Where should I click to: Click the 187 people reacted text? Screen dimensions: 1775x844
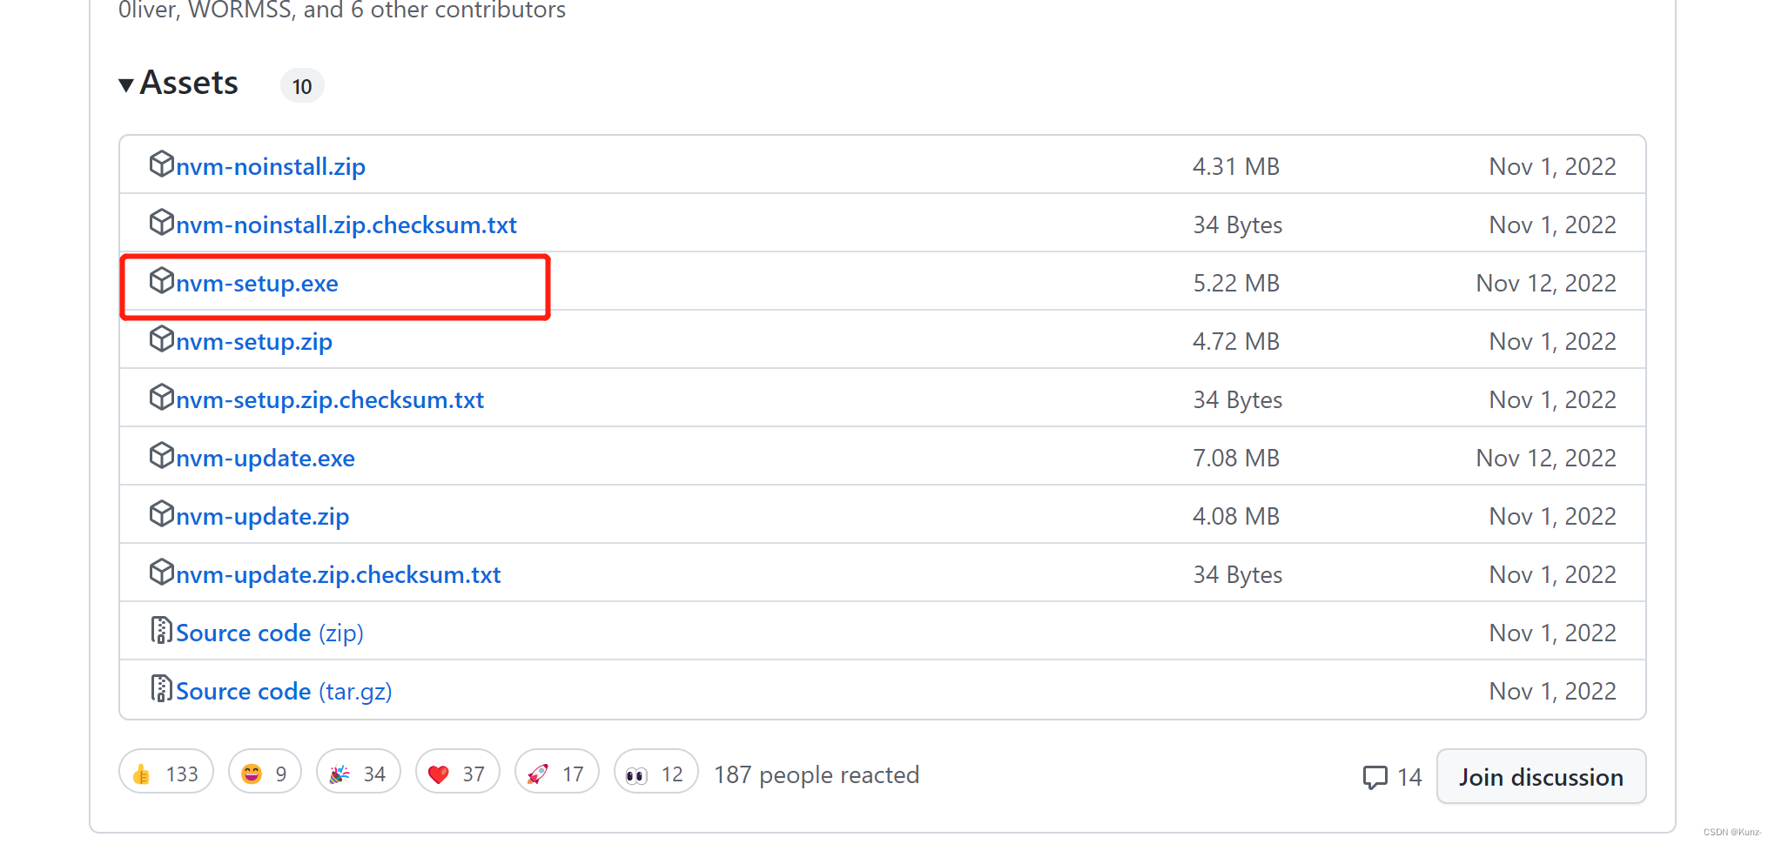click(817, 774)
